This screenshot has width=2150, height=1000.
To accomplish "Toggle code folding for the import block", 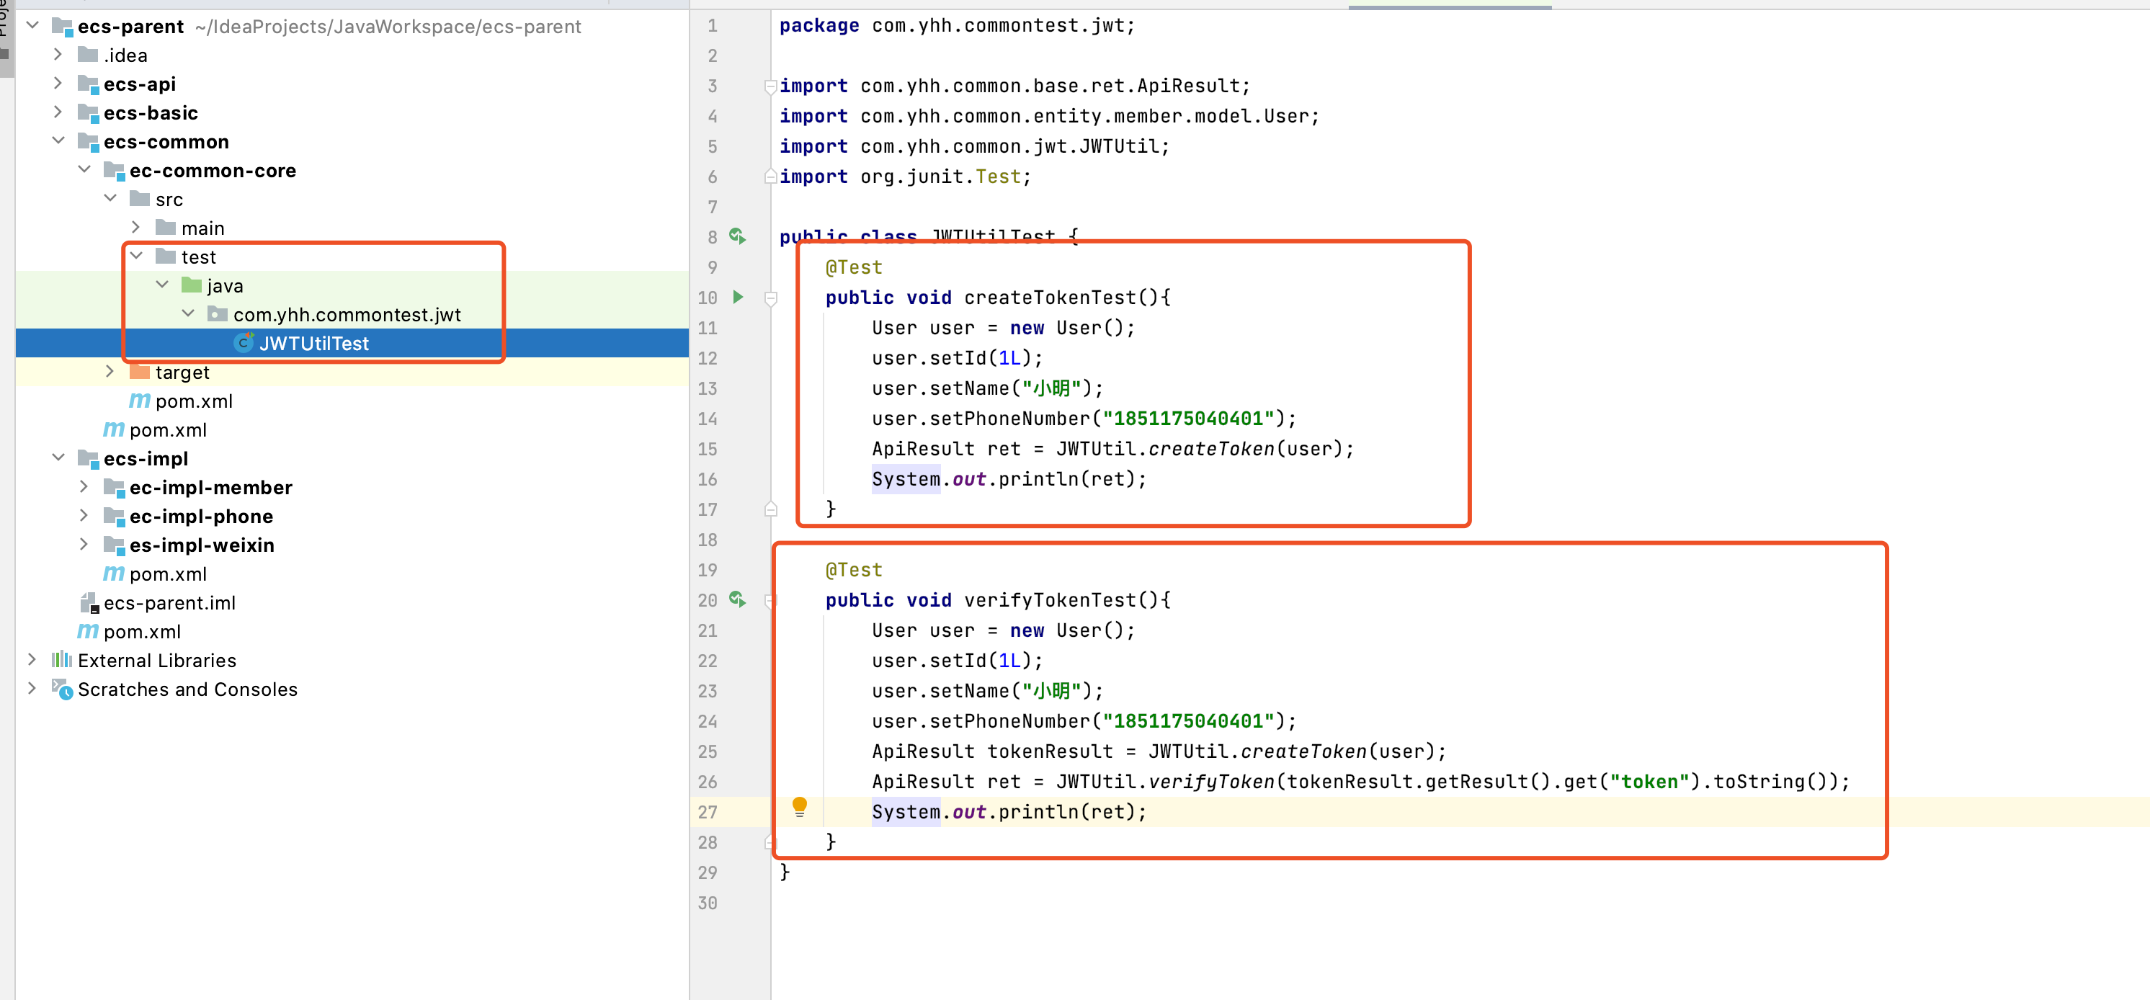I will click(x=770, y=86).
